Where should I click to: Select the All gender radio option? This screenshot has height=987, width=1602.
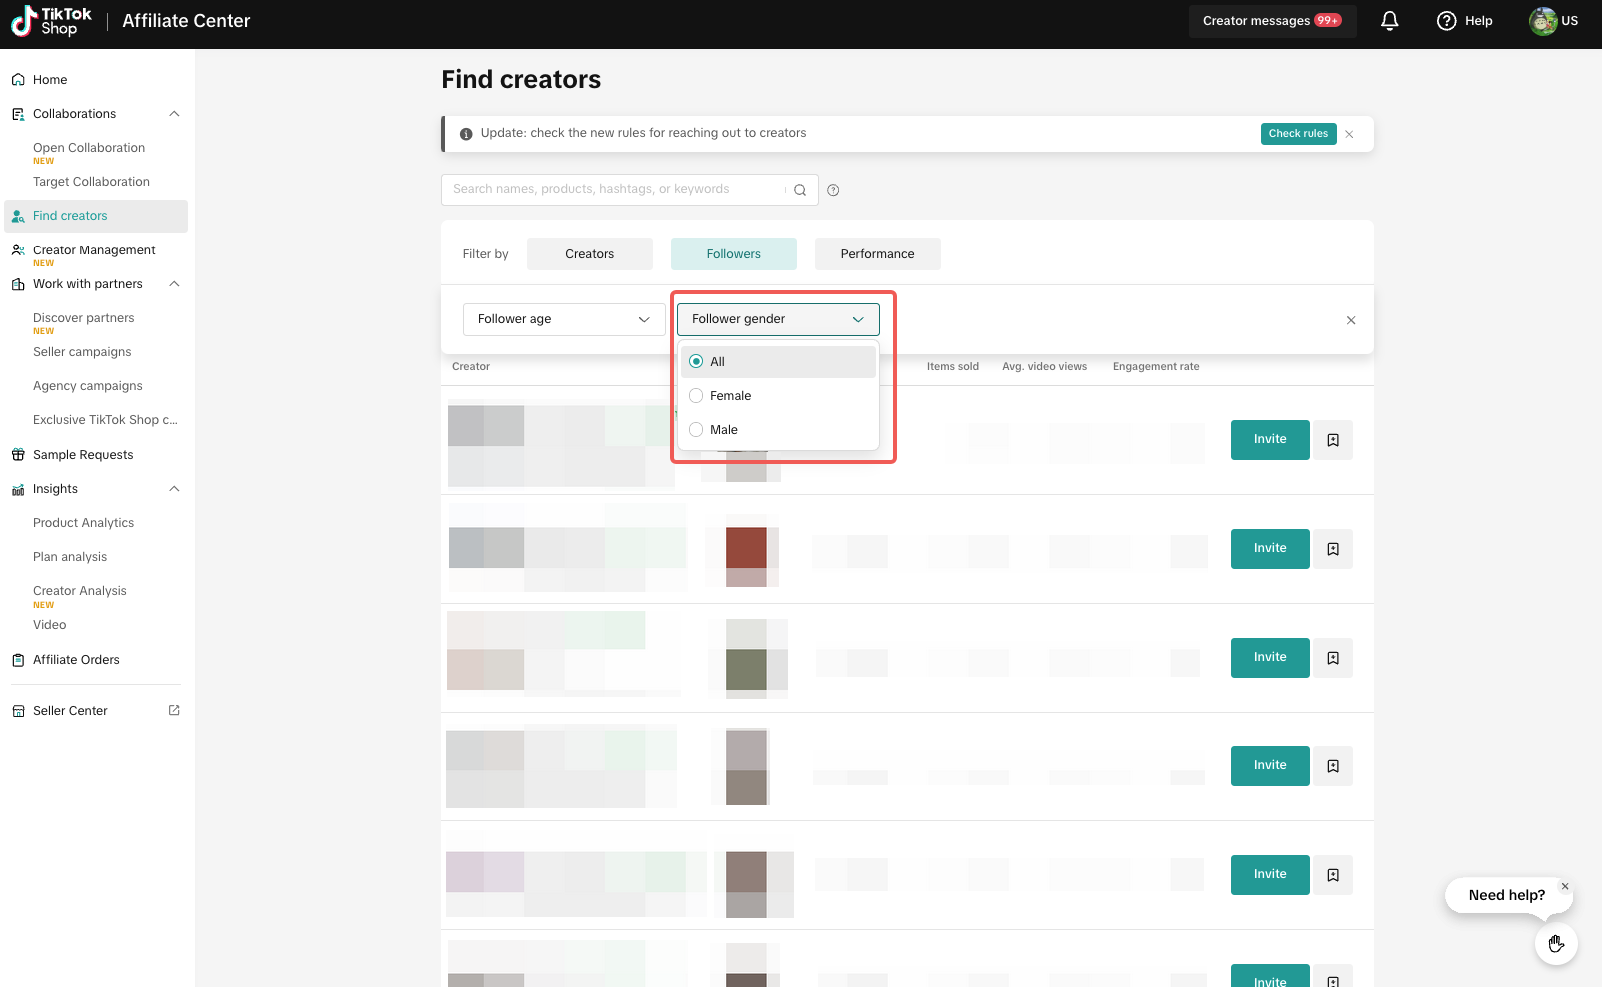click(x=696, y=362)
